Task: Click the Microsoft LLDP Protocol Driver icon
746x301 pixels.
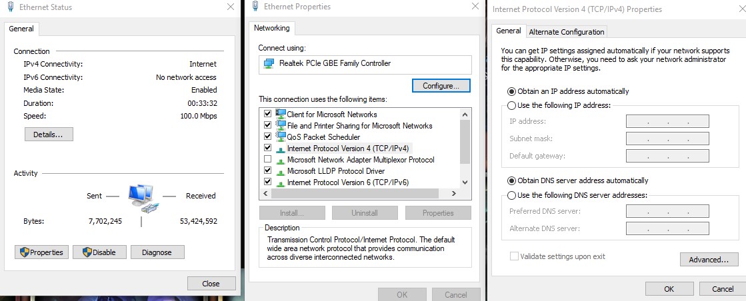Action: point(281,171)
